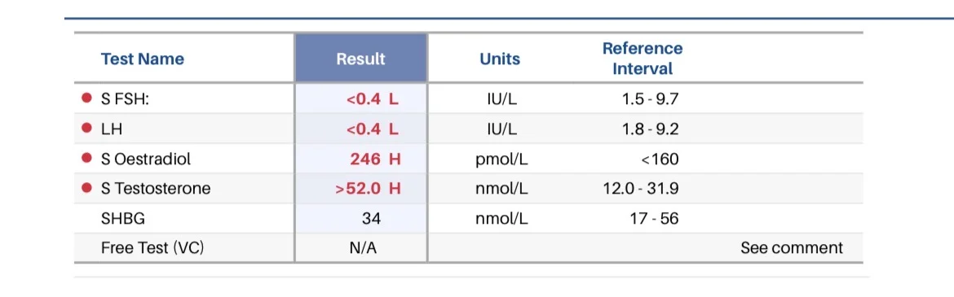Click the testosterone reference interval 12.0 - 31.9

[x=641, y=189]
